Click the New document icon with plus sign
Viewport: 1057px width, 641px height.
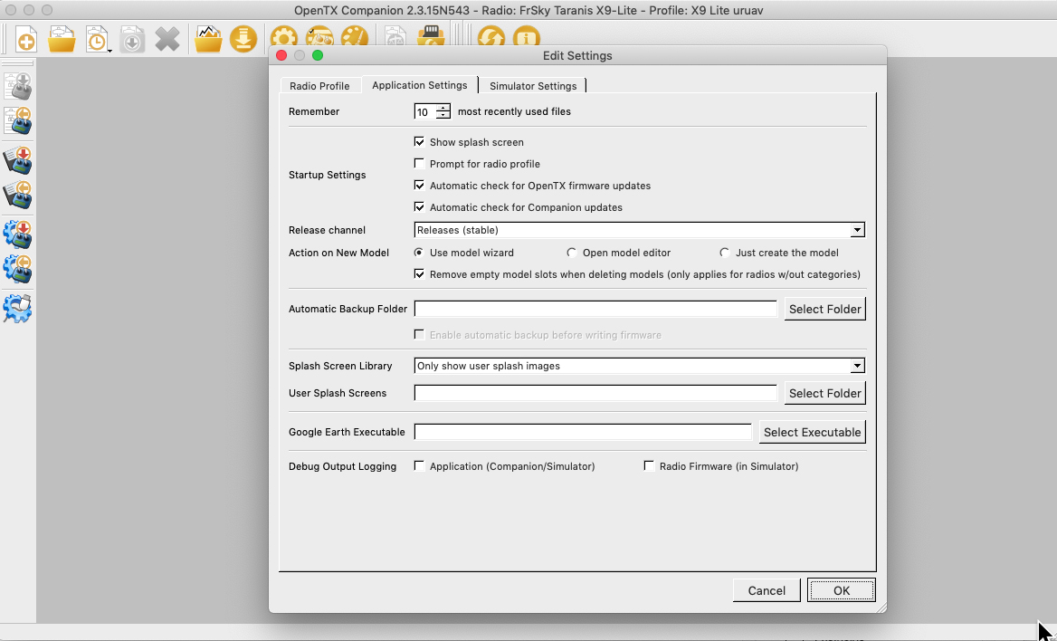(x=26, y=39)
